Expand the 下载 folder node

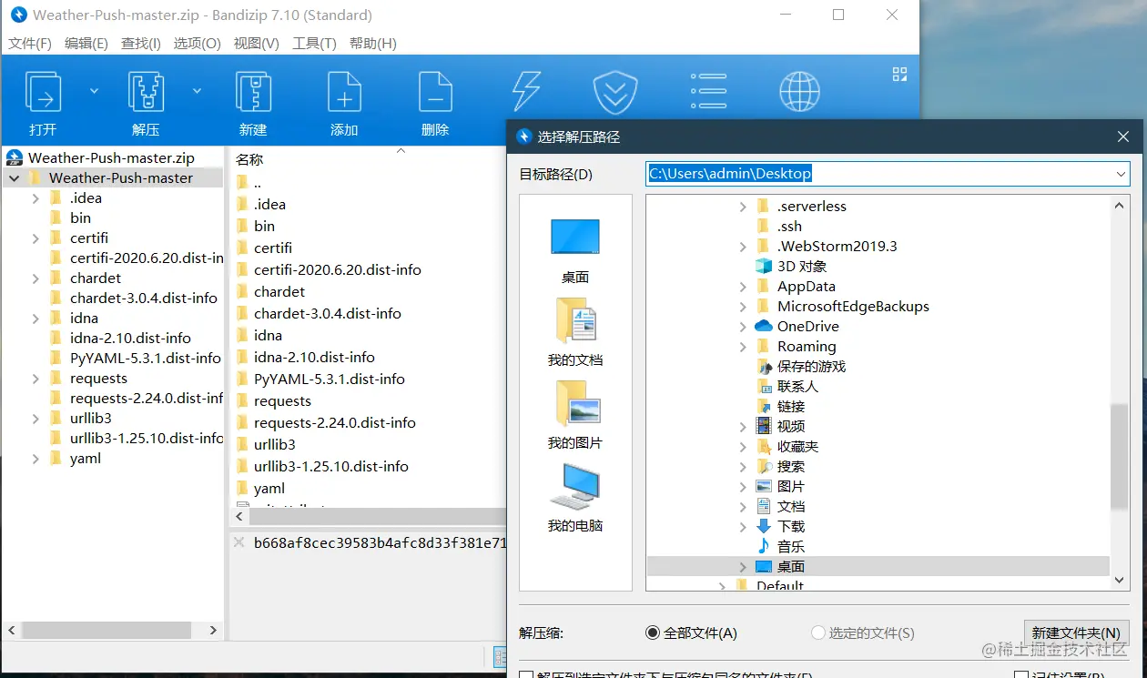(743, 527)
